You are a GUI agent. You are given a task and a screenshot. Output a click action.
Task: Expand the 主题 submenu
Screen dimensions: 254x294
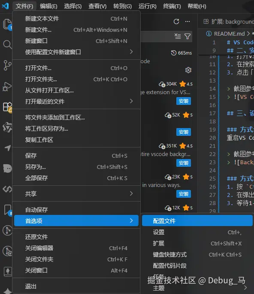tap(197, 288)
